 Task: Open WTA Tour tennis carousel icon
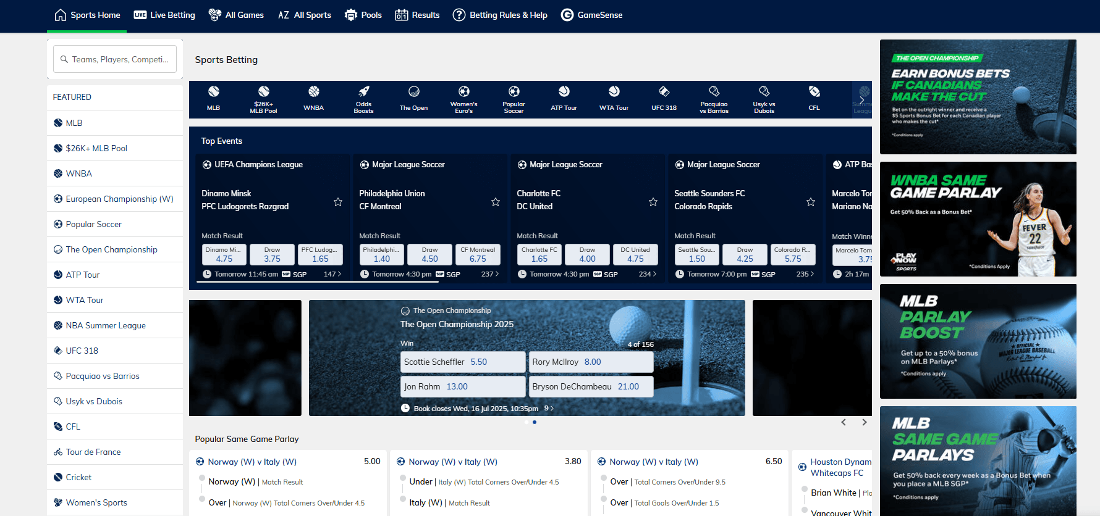[x=614, y=92]
